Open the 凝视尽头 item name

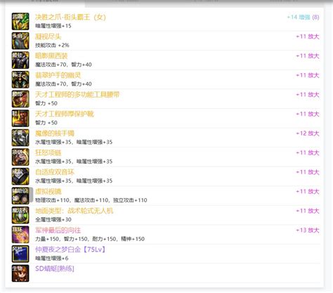48,37
